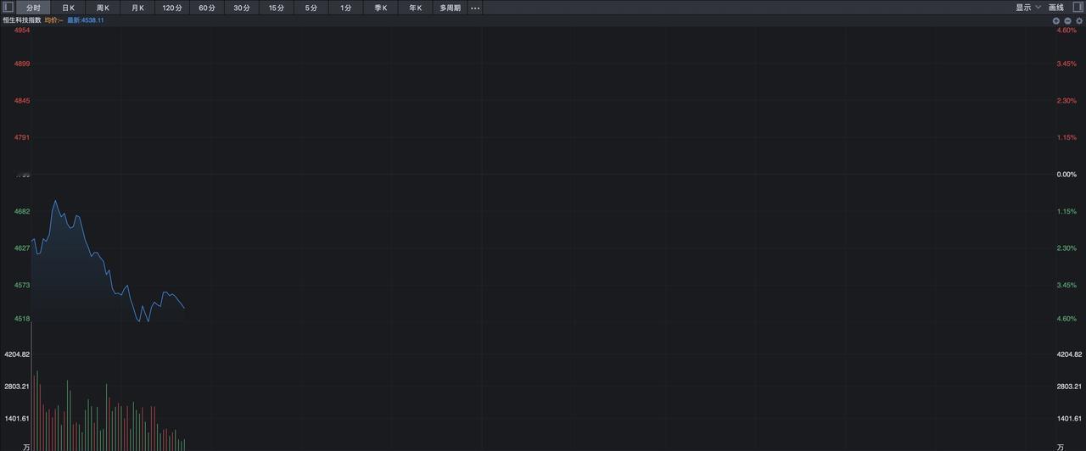
Task: Click the 4791 price axis label
Action: pyautogui.click(x=22, y=137)
